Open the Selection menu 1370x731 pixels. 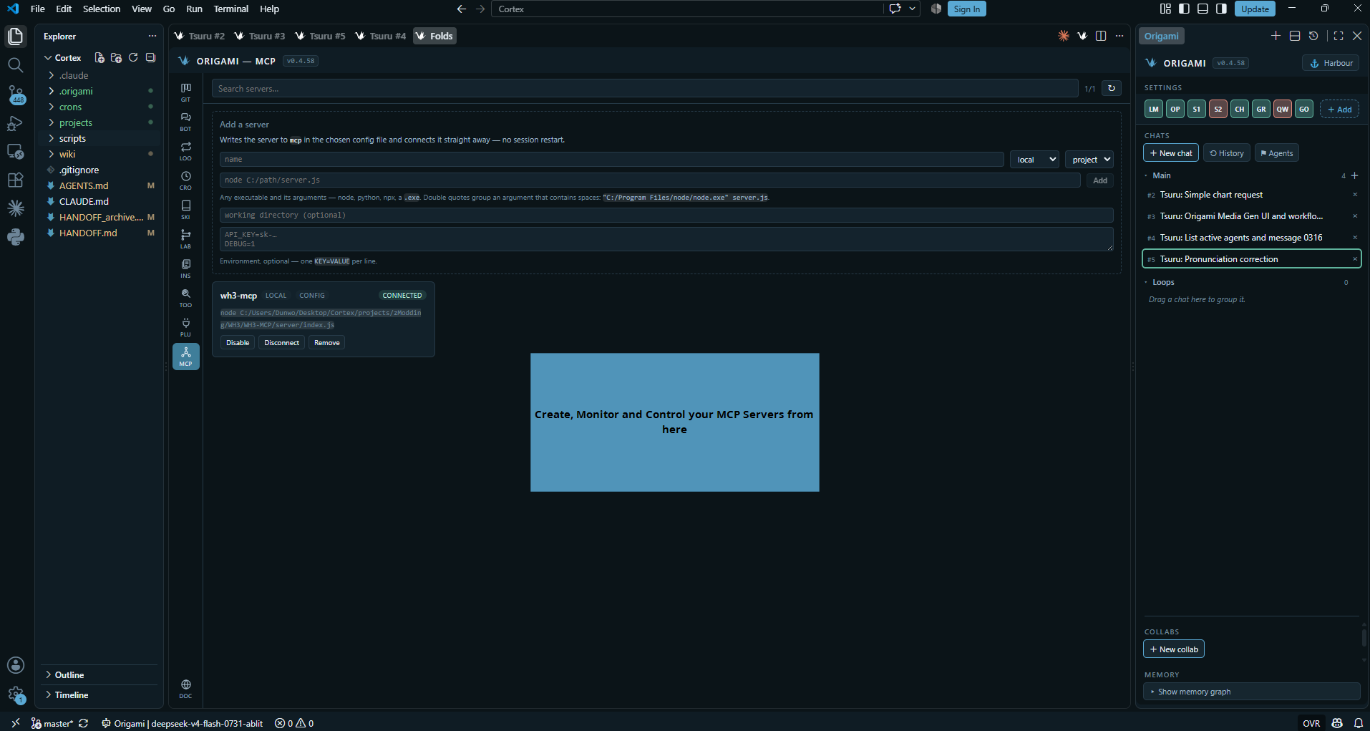pyautogui.click(x=102, y=9)
